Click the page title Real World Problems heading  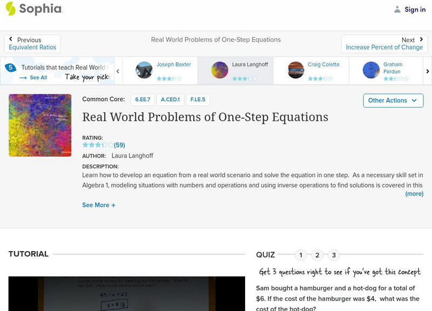[205, 117]
